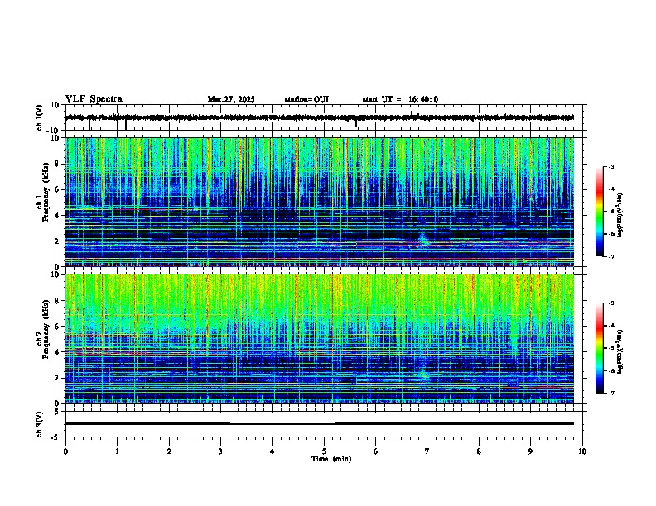Screen dimensions: 656x506
Task: Select the "start UT = 16:40:0" label
Action: coord(400,99)
